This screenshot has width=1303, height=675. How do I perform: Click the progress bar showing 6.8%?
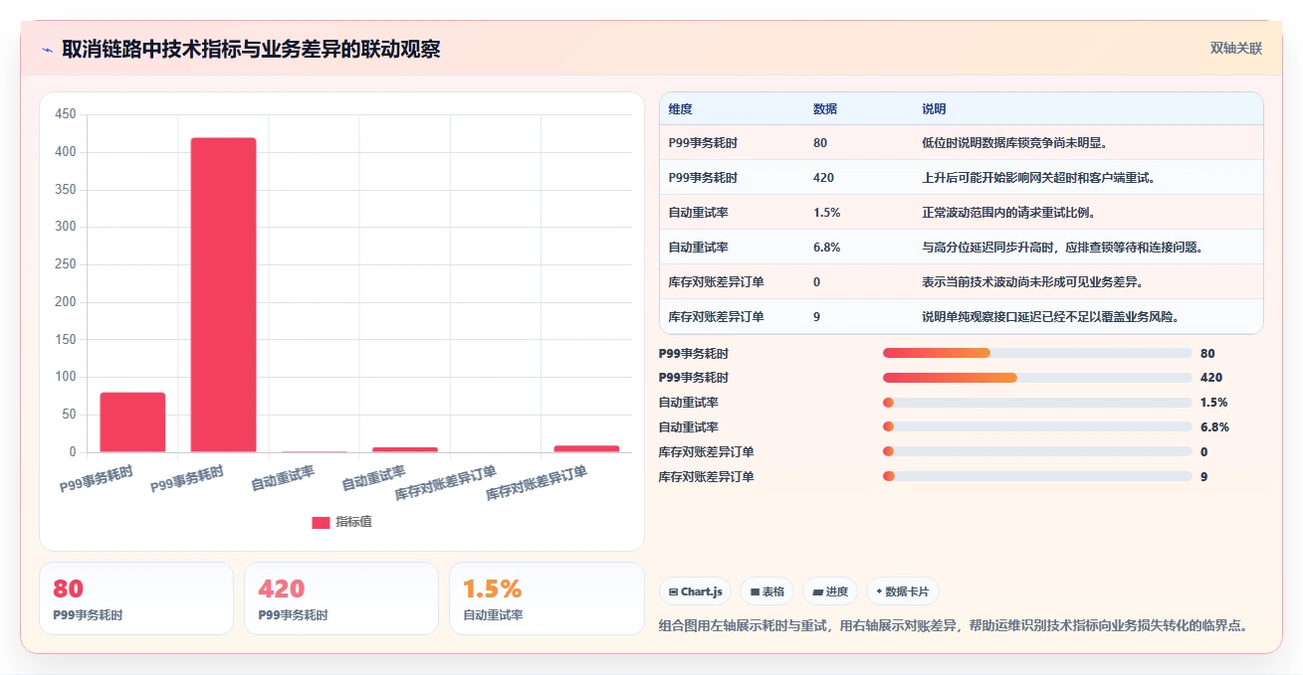[x=1037, y=427]
